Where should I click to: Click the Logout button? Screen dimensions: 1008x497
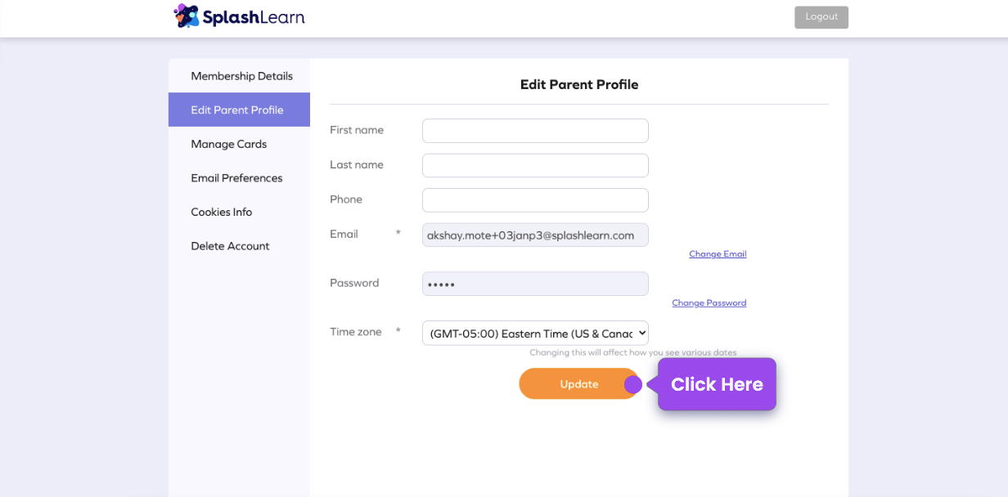pyautogui.click(x=821, y=16)
